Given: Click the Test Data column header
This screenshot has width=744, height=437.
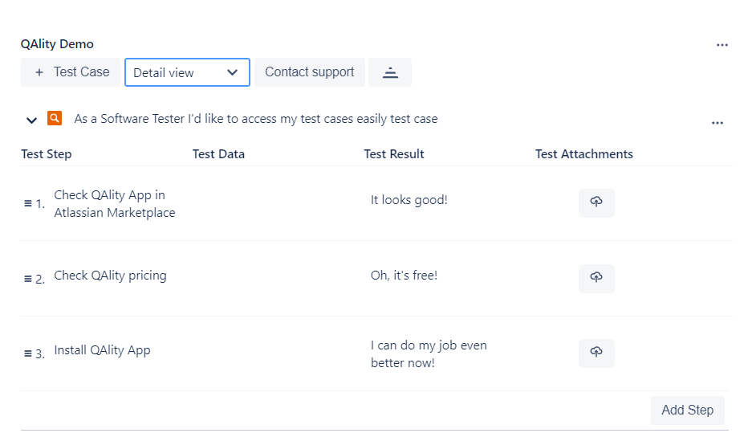Looking at the screenshot, I should pos(218,154).
